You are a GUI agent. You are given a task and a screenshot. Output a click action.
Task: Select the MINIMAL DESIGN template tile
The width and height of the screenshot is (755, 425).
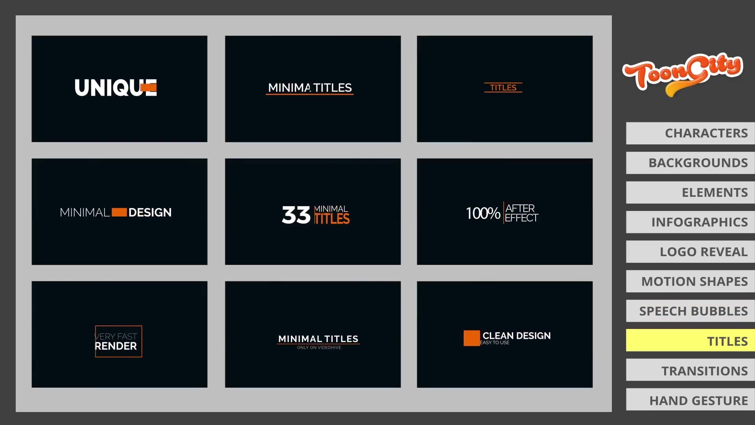[119, 211]
